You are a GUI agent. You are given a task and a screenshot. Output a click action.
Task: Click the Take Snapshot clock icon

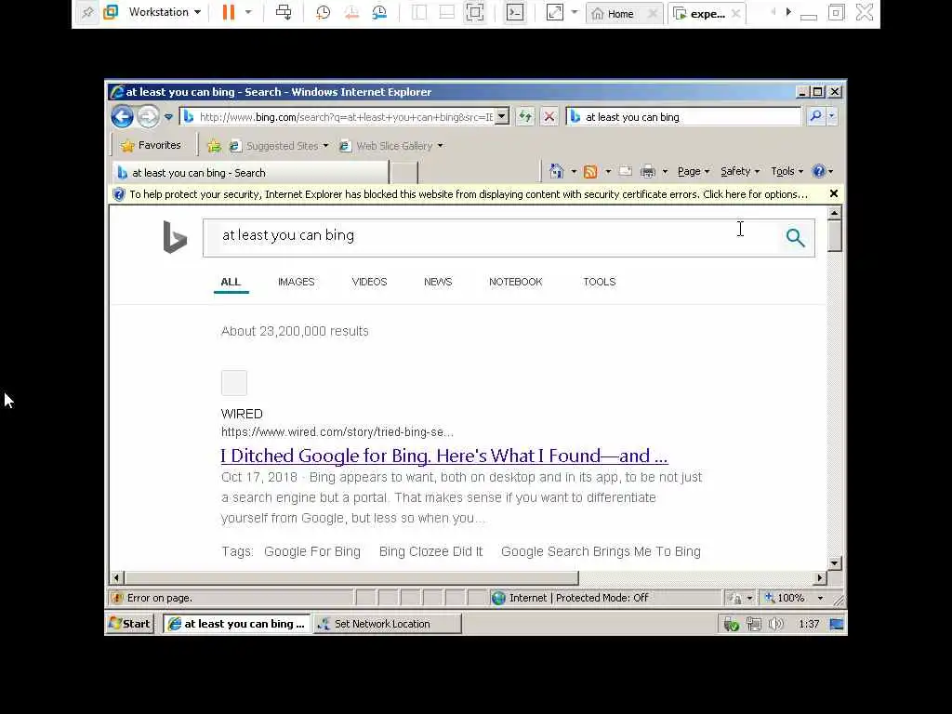coord(323,12)
